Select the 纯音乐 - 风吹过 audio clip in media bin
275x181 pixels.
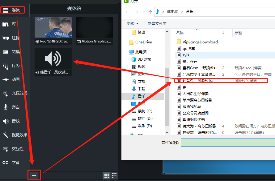[x=53, y=62]
